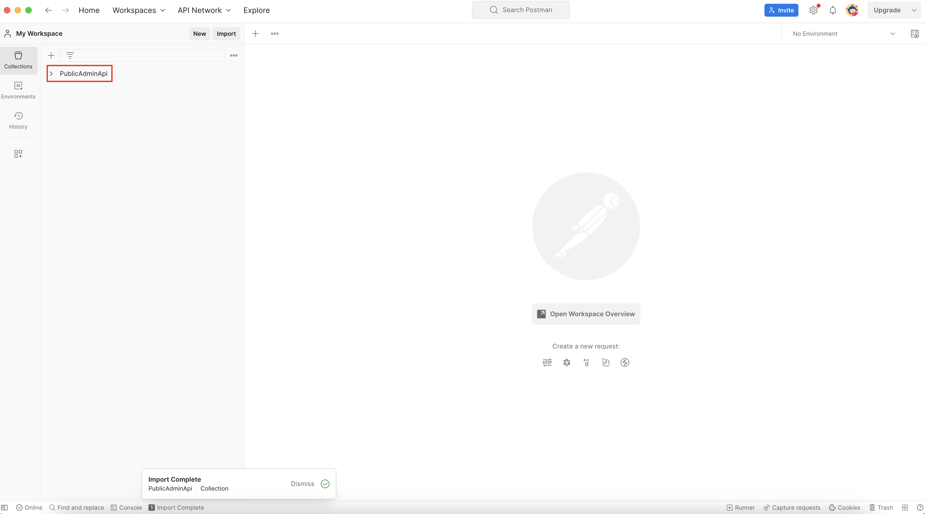Create a new gRPC request icon

[586, 362]
